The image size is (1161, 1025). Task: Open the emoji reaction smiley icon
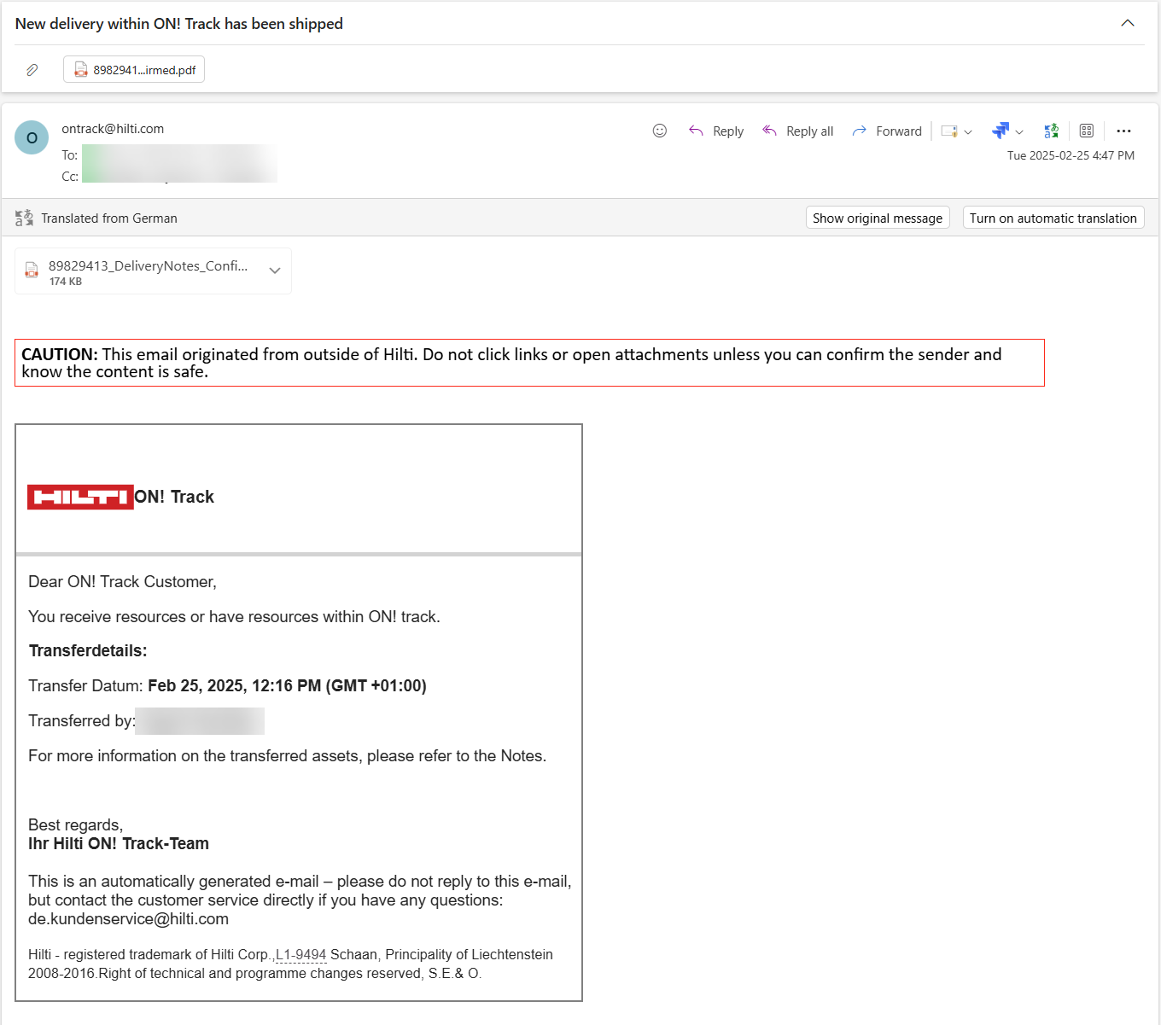pos(659,131)
